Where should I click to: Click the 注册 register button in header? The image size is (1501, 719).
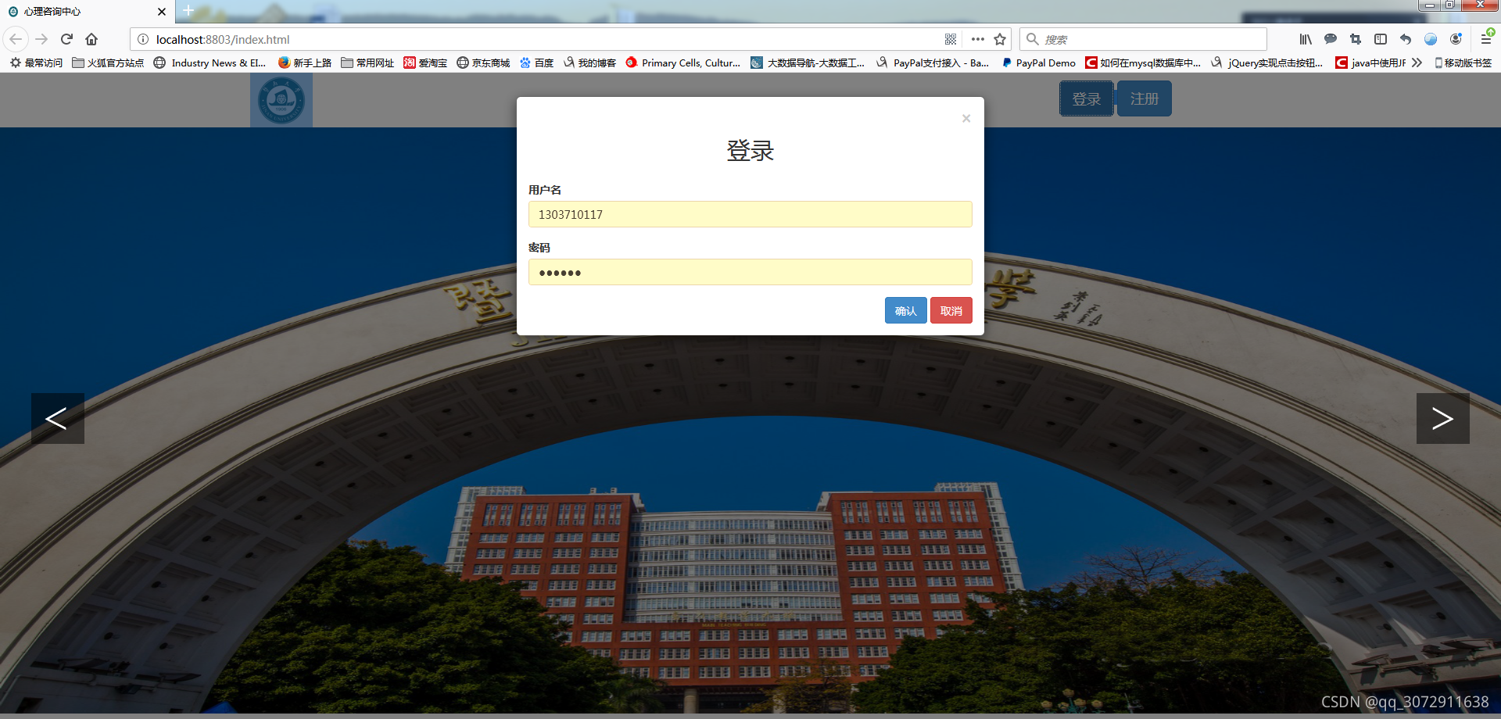pos(1145,98)
